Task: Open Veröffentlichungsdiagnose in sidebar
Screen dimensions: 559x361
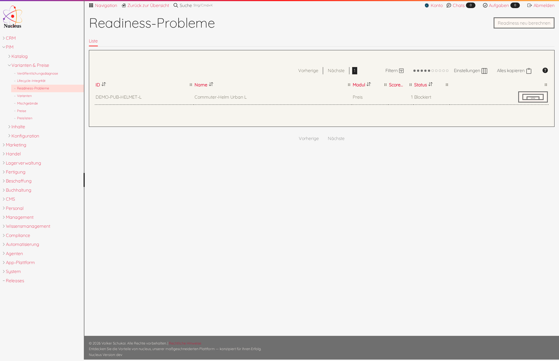Action: click(37, 73)
